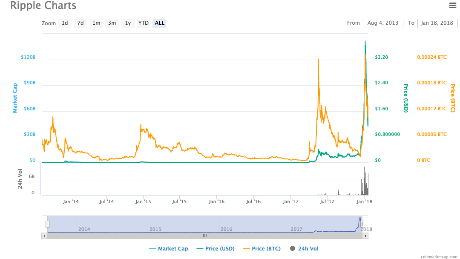Click the 24h Vol axis title
This screenshot has width=460, height=259.
(x=20, y=178)
